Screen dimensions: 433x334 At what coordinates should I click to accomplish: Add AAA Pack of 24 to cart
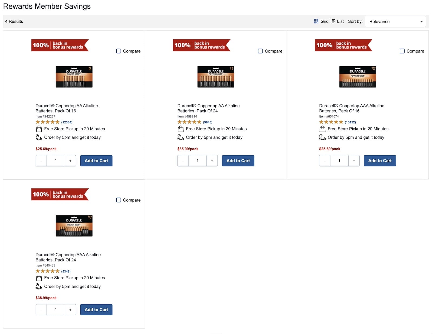[x=96, y=309]
